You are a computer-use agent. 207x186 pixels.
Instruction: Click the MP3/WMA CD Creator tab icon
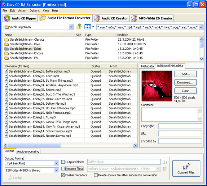[134, 18]
